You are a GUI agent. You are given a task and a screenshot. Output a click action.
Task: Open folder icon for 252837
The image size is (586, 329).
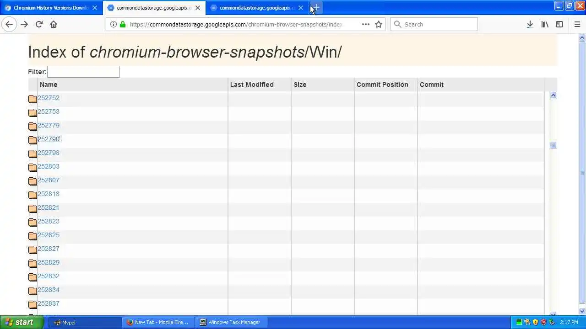pyautogui.click(x=33, y=304)
